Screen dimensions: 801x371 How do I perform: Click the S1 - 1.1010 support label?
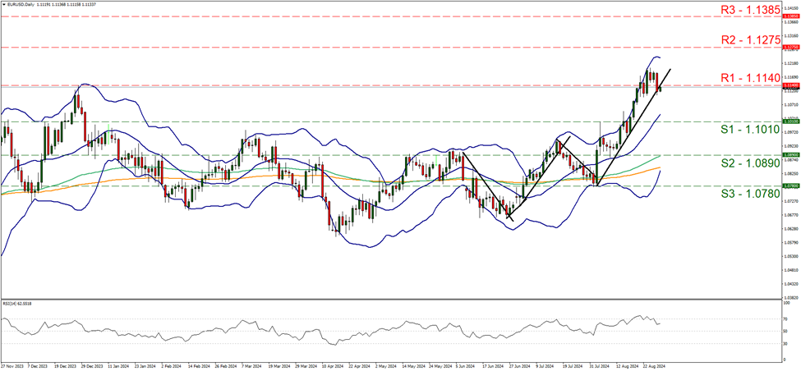pos(750,130)
